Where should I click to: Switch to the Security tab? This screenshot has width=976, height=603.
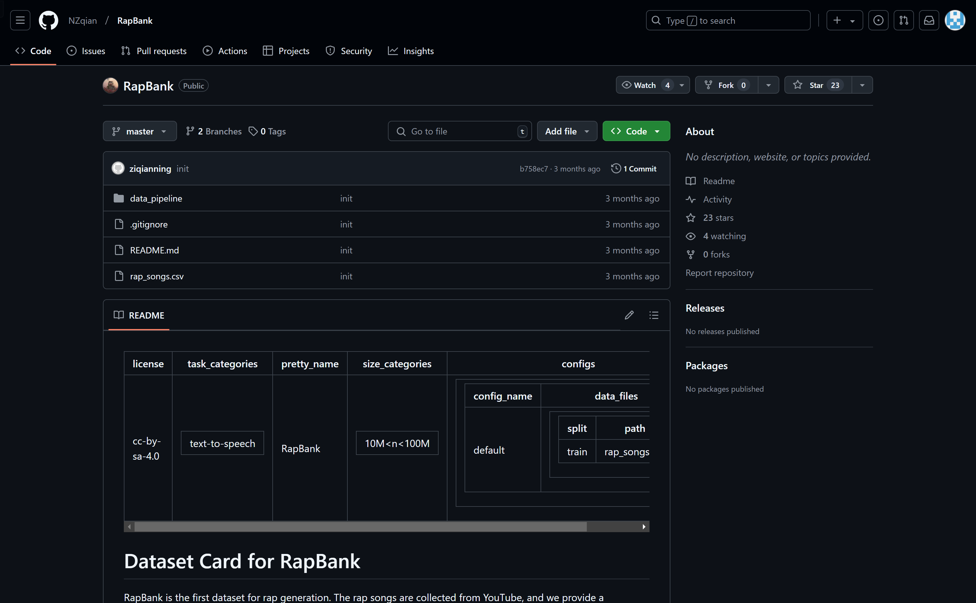pos(348,51)
